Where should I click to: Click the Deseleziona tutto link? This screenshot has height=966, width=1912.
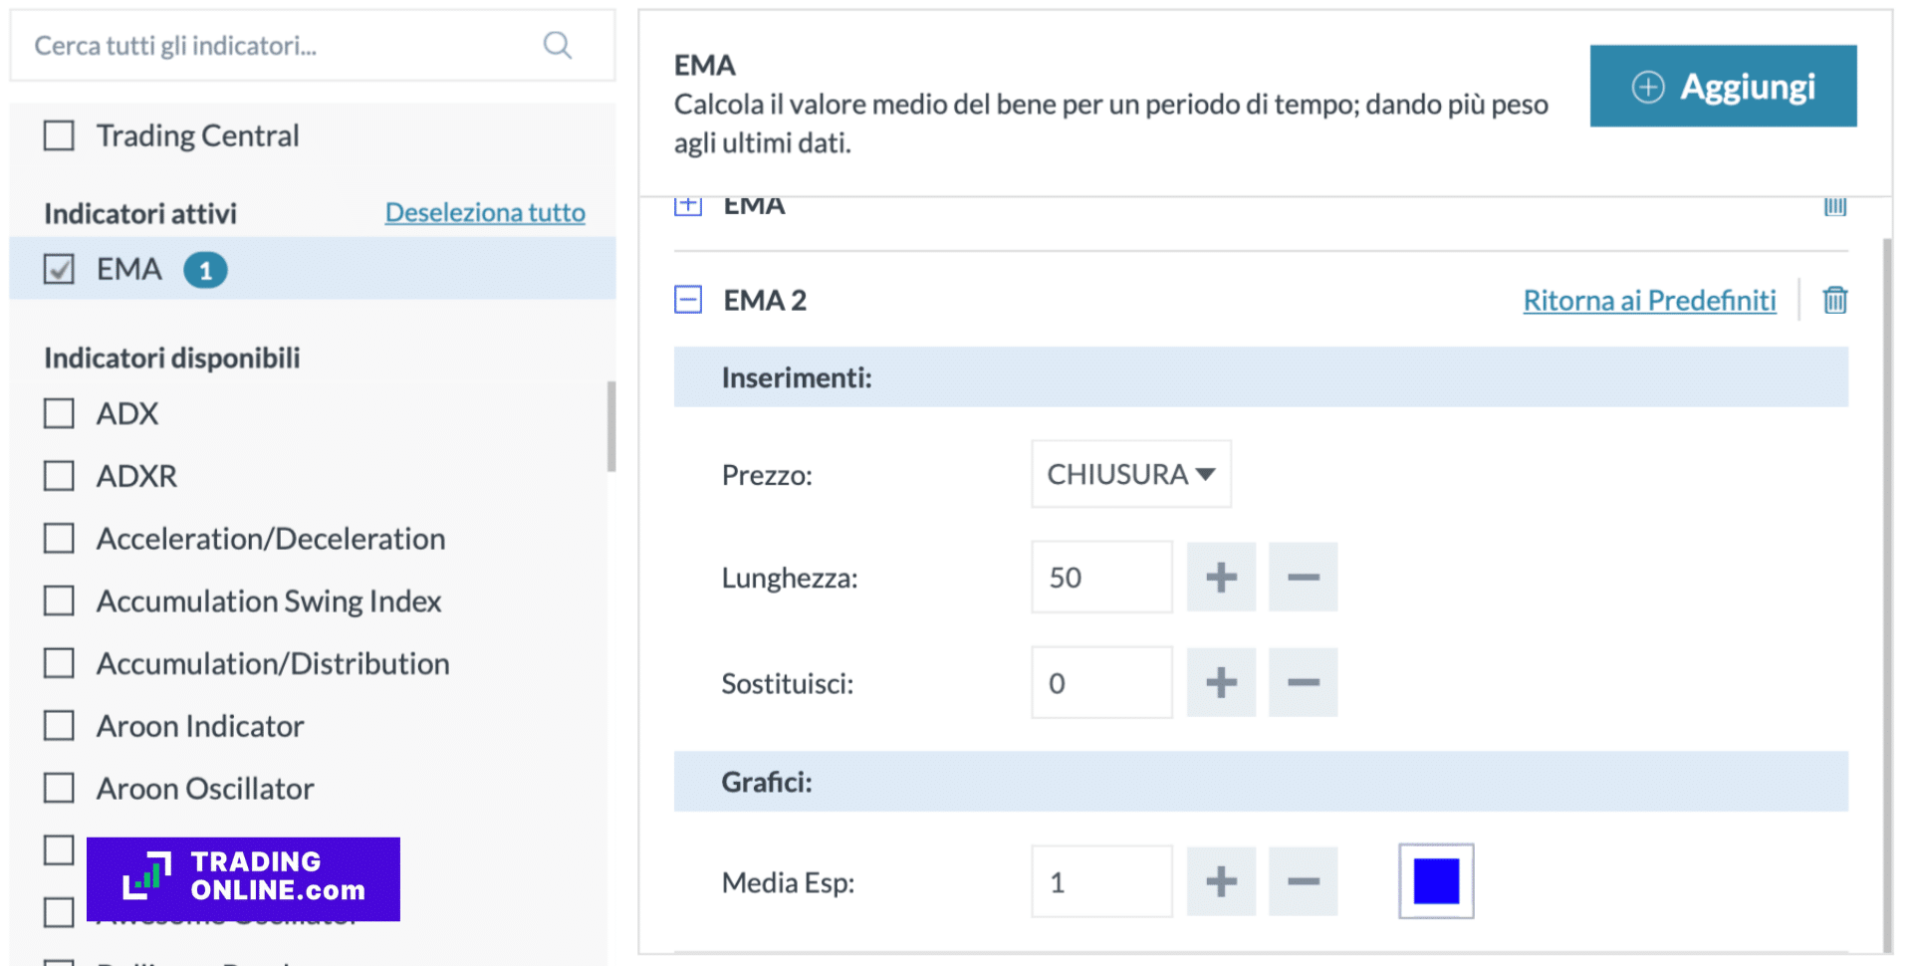click(485, 212)
